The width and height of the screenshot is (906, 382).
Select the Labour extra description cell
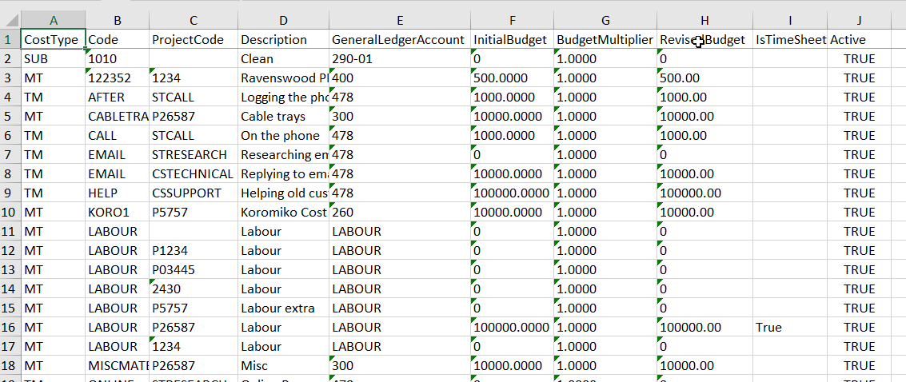pos(284,308)
